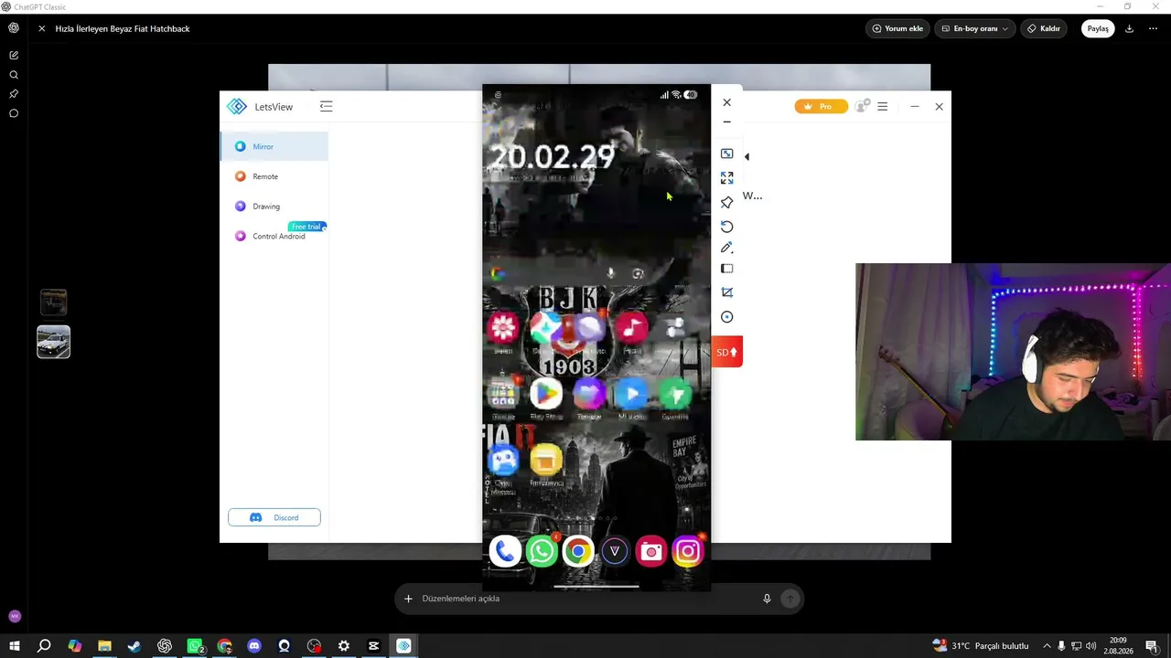Open Discord from the taskbar
This screenshot has width=1171, height=658.
(254, 646)
